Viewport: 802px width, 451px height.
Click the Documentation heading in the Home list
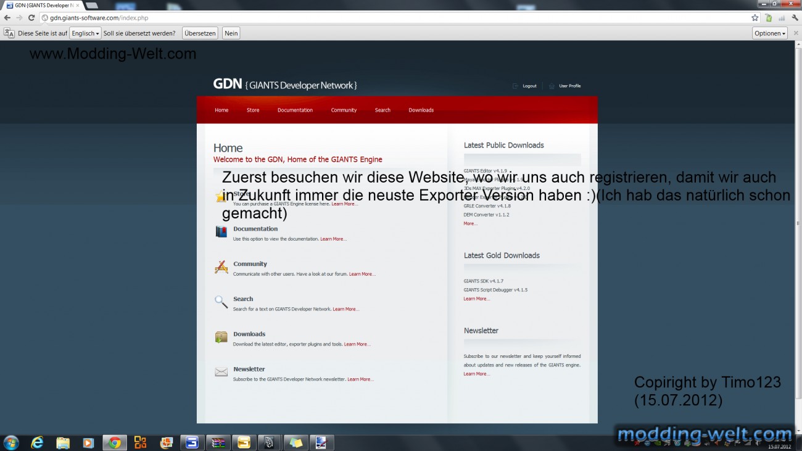click(255, 229)
